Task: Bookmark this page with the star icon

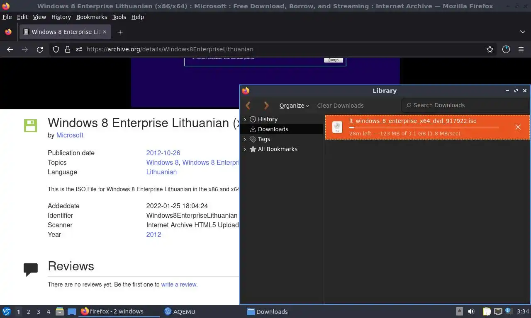Action: [490, 49]
